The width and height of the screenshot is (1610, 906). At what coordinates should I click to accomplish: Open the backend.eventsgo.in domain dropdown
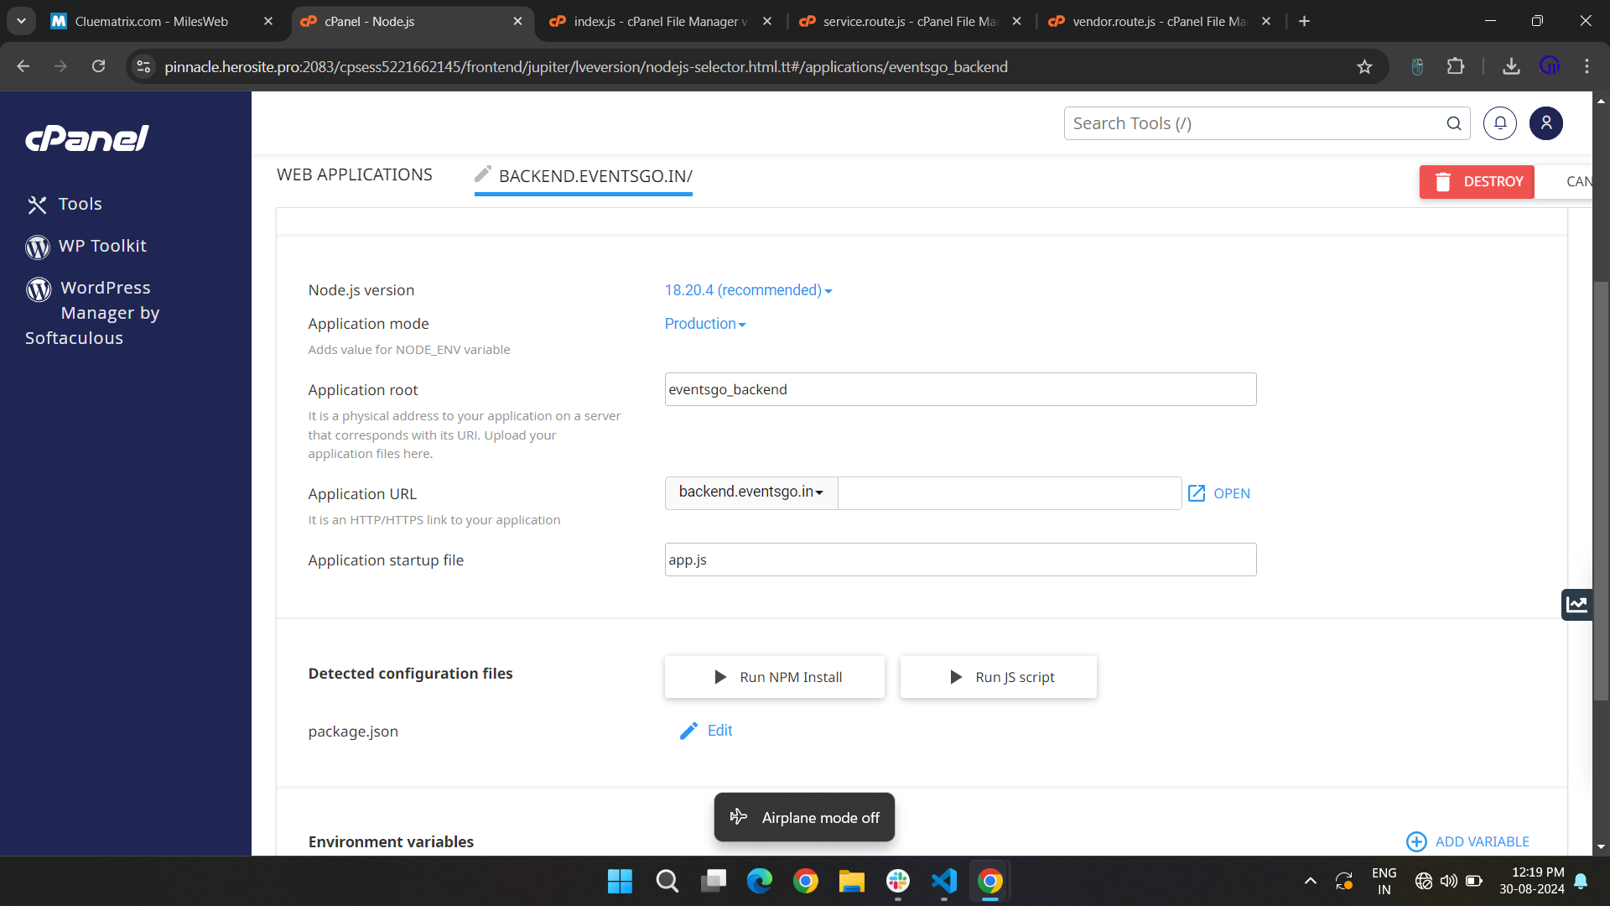click(x=750, y=492)
